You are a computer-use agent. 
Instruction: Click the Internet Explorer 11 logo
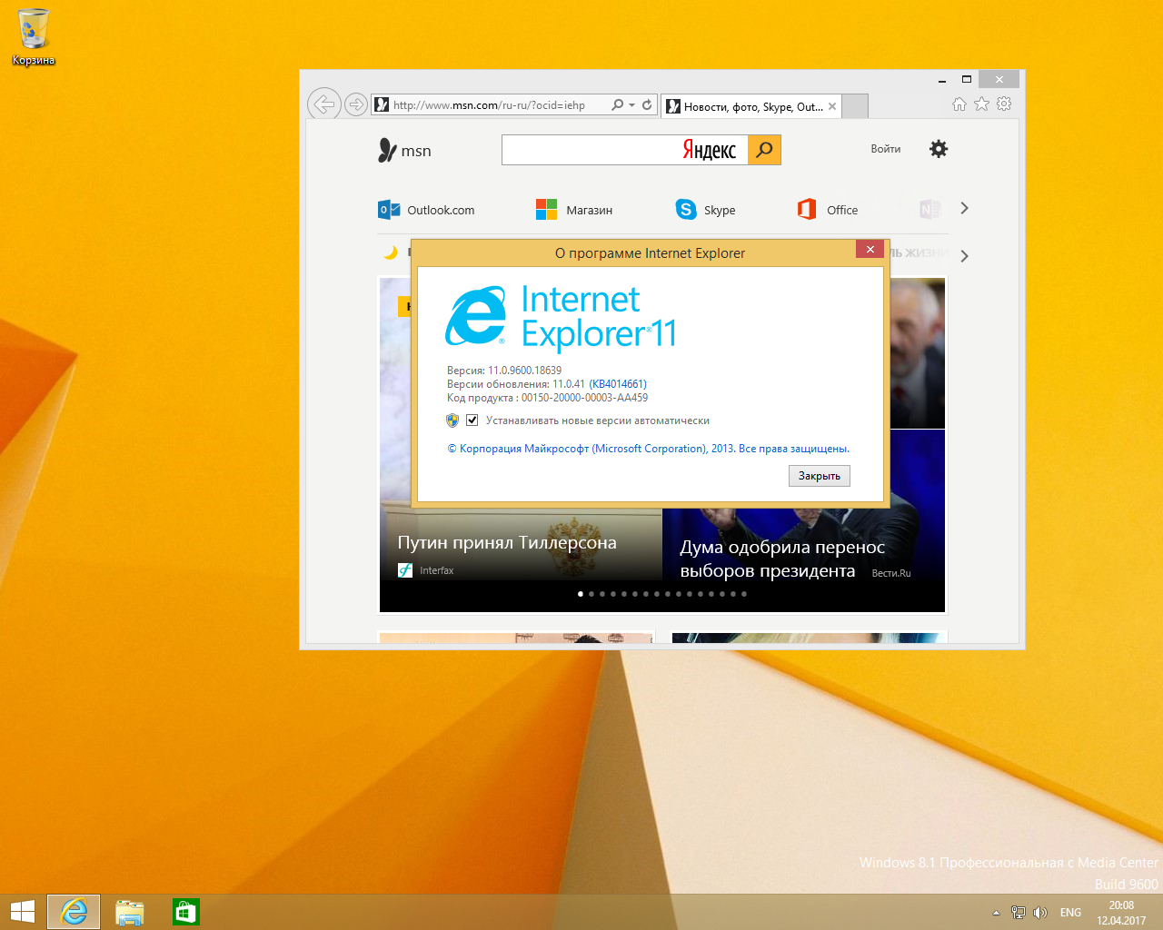click(561, 317)
